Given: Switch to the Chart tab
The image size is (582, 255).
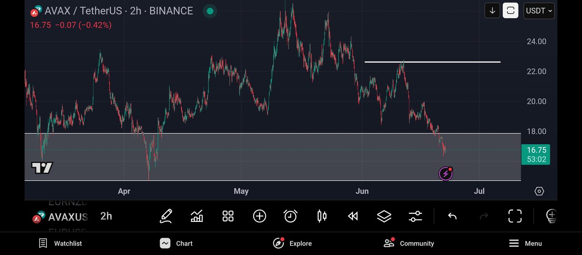Looking at the screenshot, I should pos(176,244).
